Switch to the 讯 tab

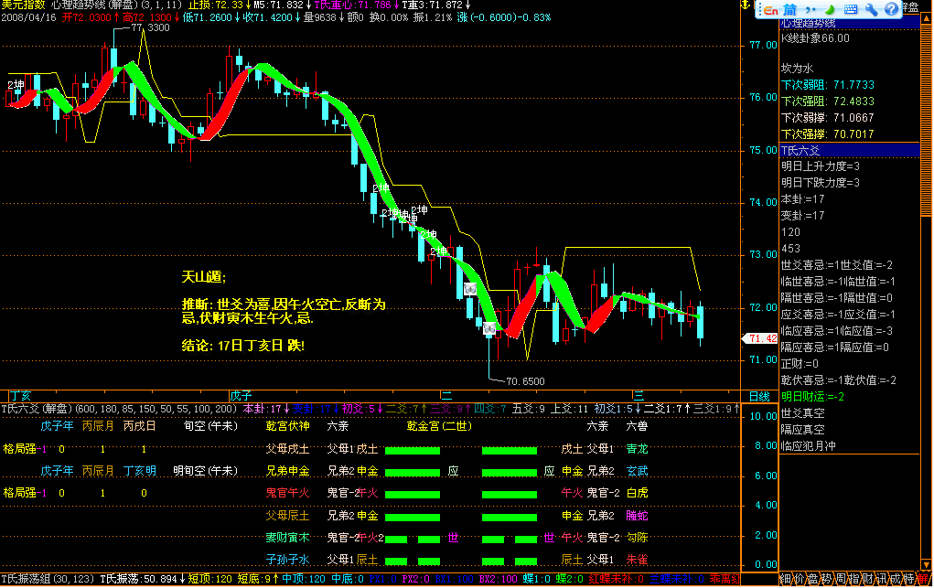[881, 579]
